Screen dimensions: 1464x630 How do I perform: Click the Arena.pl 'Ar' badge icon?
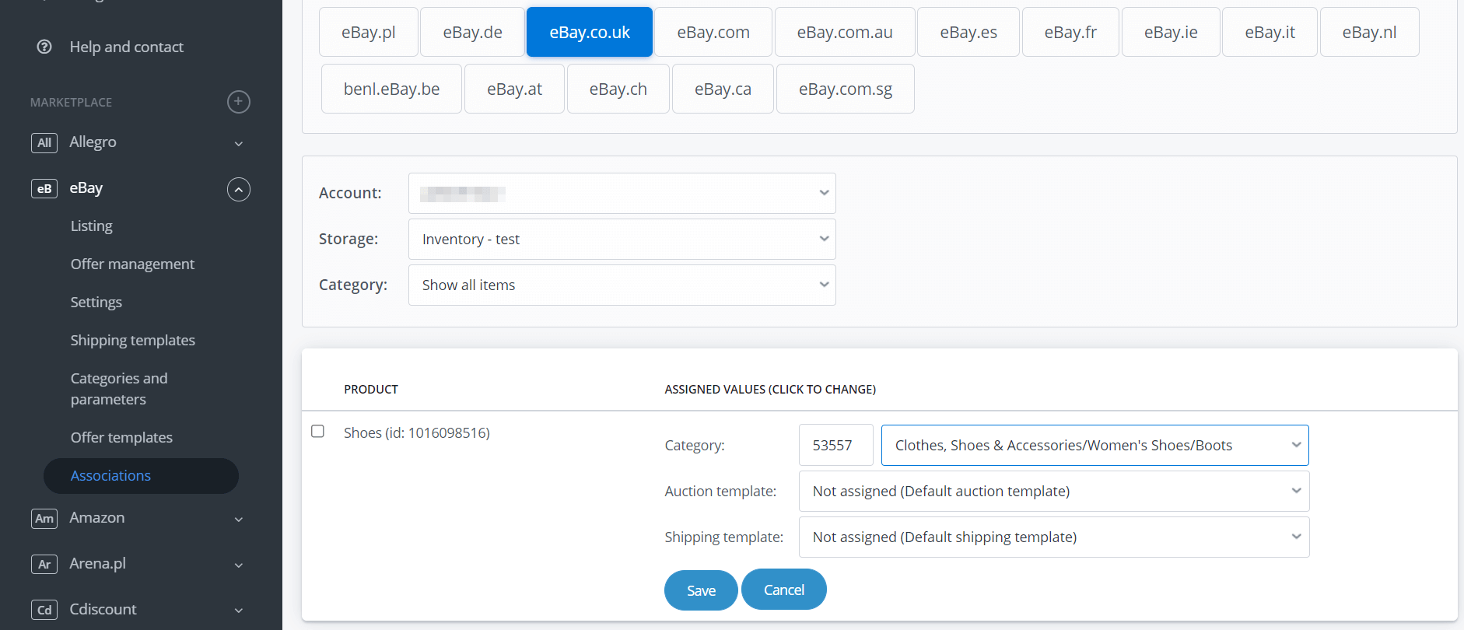[x=44, y=565]
